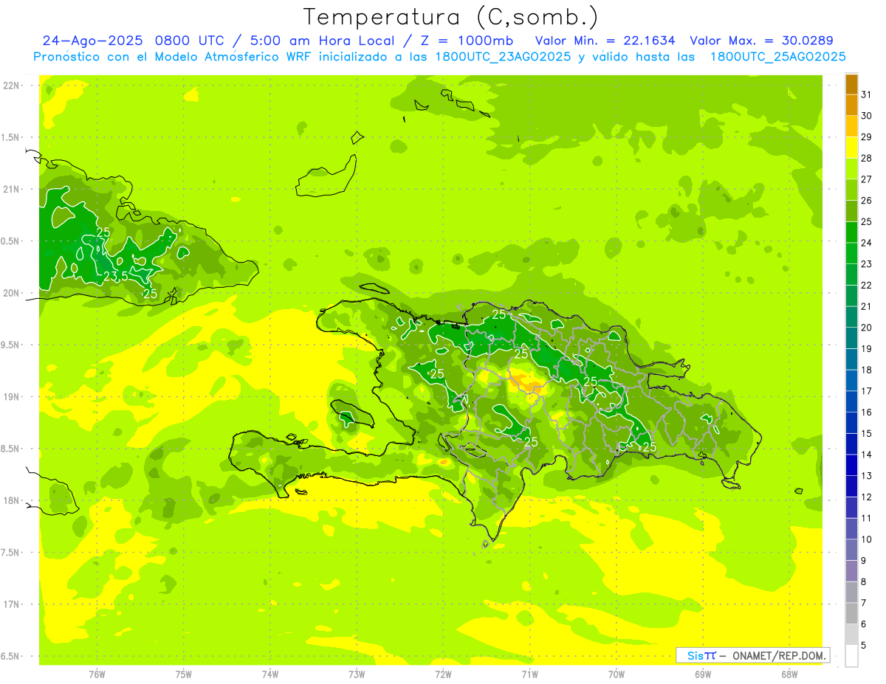Click the "20N" latitude label
This screenshot has width=886, height=684.
pos(12,293)
